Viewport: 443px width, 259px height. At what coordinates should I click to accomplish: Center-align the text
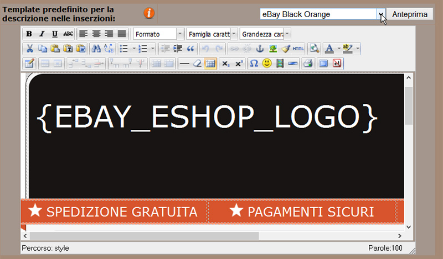[96, 34]
